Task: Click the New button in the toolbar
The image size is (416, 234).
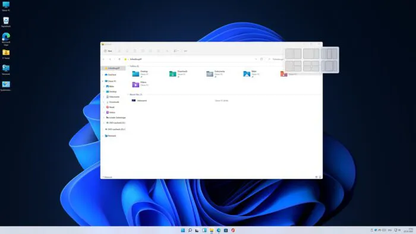Action: coord(108,51)
